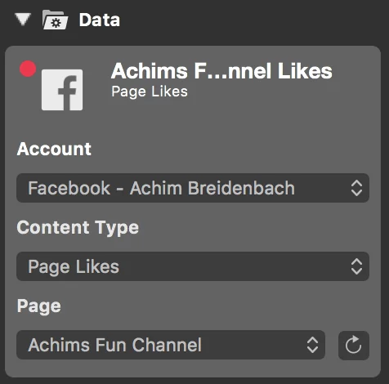Click the Page Likes subtitle text

150,92
